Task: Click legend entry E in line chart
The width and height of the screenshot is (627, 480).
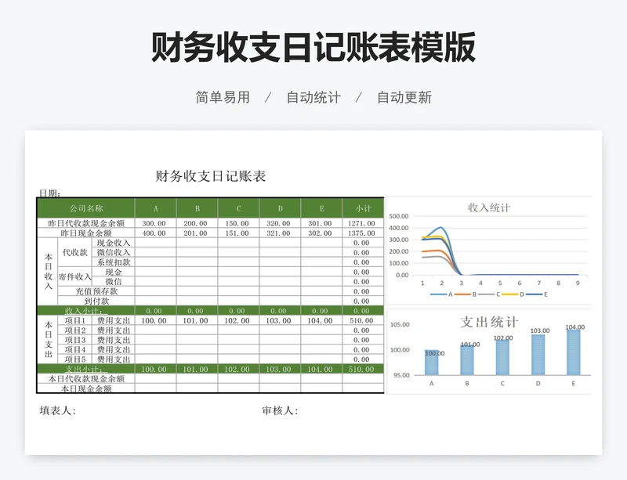Action: [537, 294]
